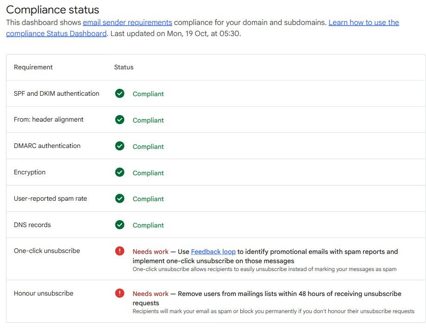Click Compliant status for DMARC authentication
Viewport: 426px width, 333px height.
pyautogui.click(x=148, y=147)
